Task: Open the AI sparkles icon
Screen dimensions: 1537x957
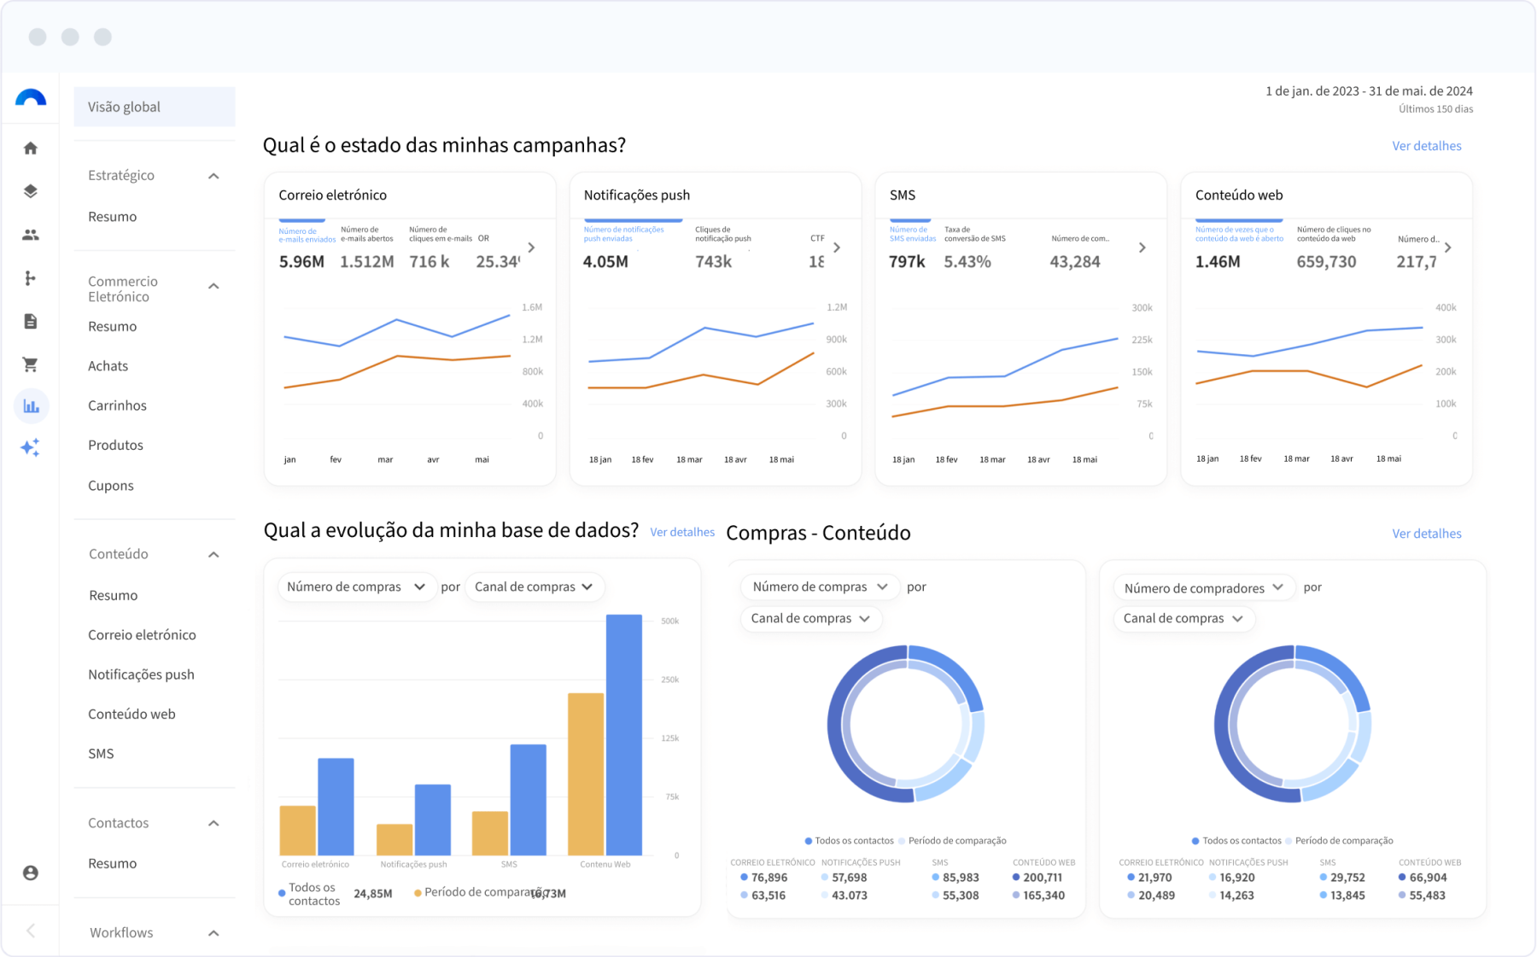Action: click(31, 447)
